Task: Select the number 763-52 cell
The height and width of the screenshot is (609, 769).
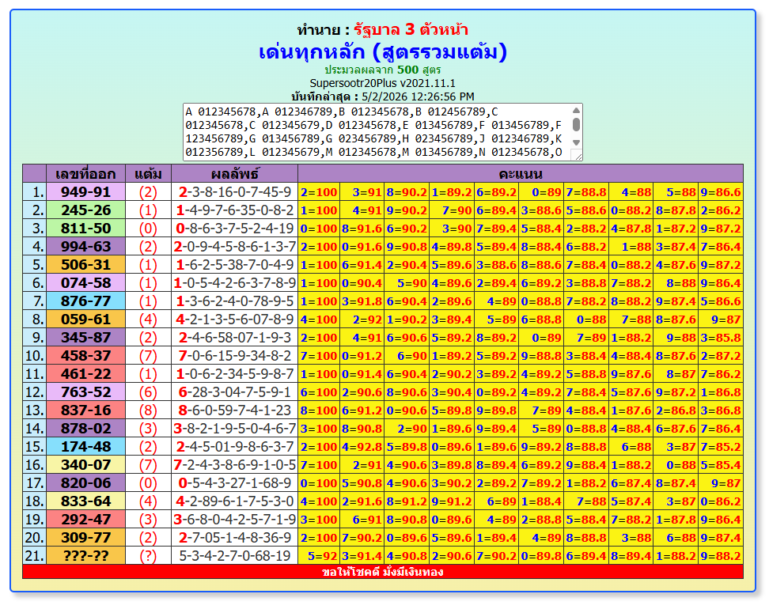Action: coord(85,391)
